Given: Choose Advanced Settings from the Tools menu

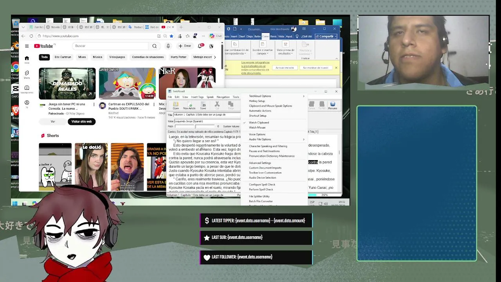Looking at the screenshot, I should point(260,163).
